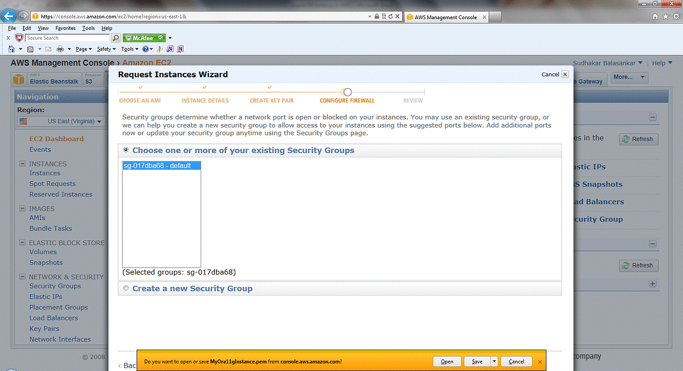Click the Messenger icon in command bar
The height and width of the screenshot is (371, 683).
tap(160, 49)
